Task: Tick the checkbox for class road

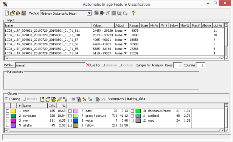Action: (132, 120)
